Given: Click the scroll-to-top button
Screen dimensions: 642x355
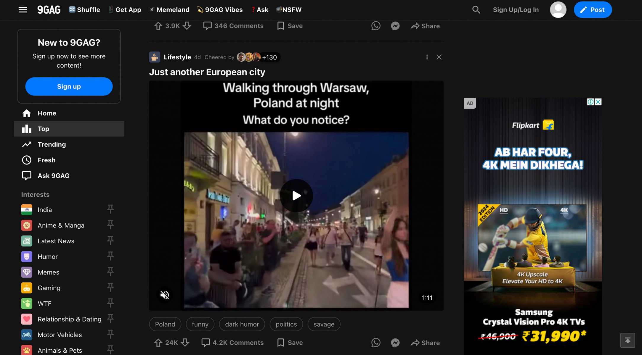Looking at the screenshot, I should [627, 340].
